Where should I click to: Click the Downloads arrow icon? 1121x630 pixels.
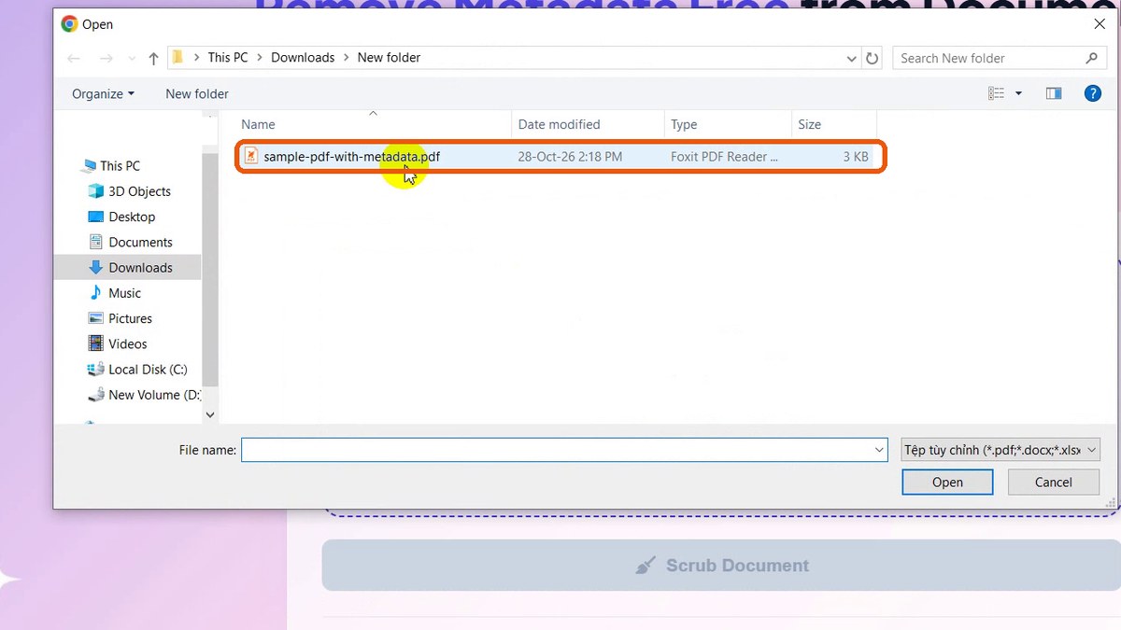tap(95, 267)
